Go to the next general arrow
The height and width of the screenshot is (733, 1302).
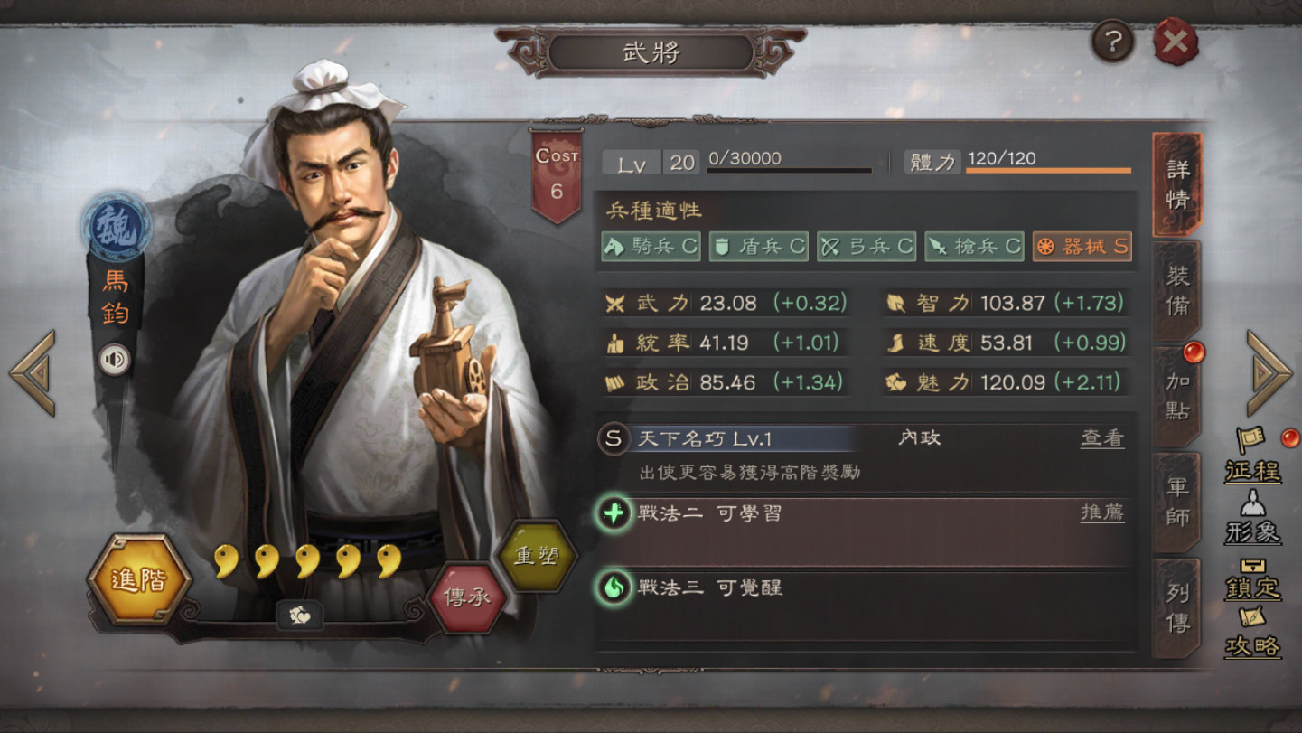(x=1269, y=372)
